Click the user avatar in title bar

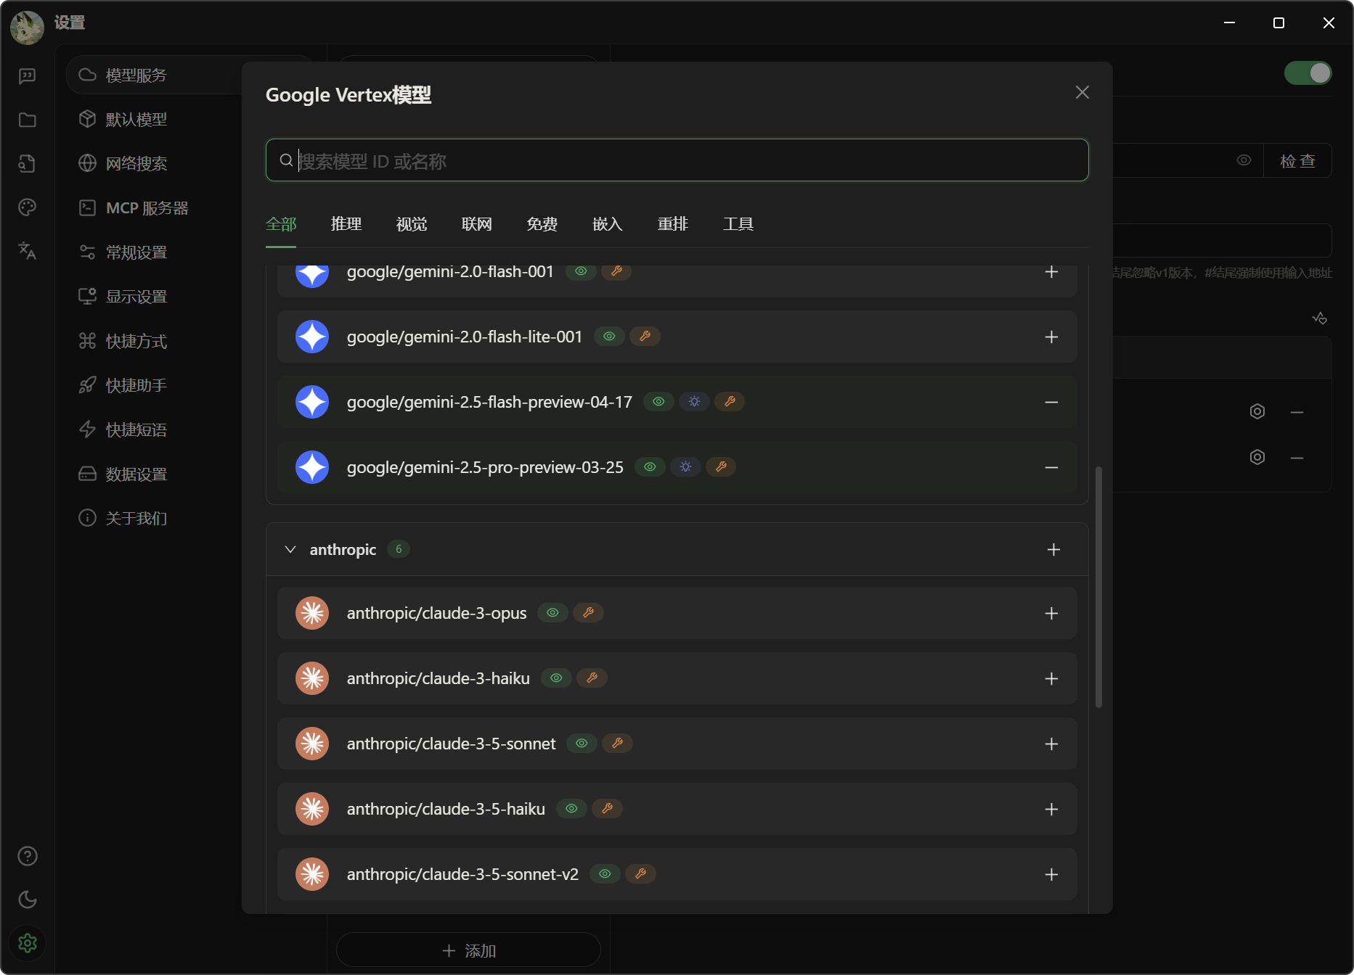pyautogui.click(x=27, y=27)
